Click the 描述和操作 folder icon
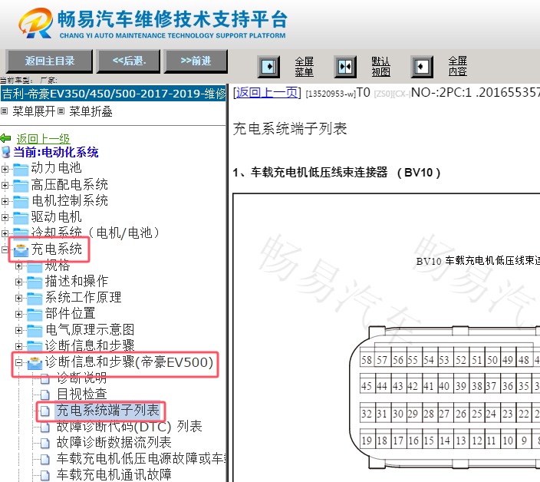 [x=35, y=282]
